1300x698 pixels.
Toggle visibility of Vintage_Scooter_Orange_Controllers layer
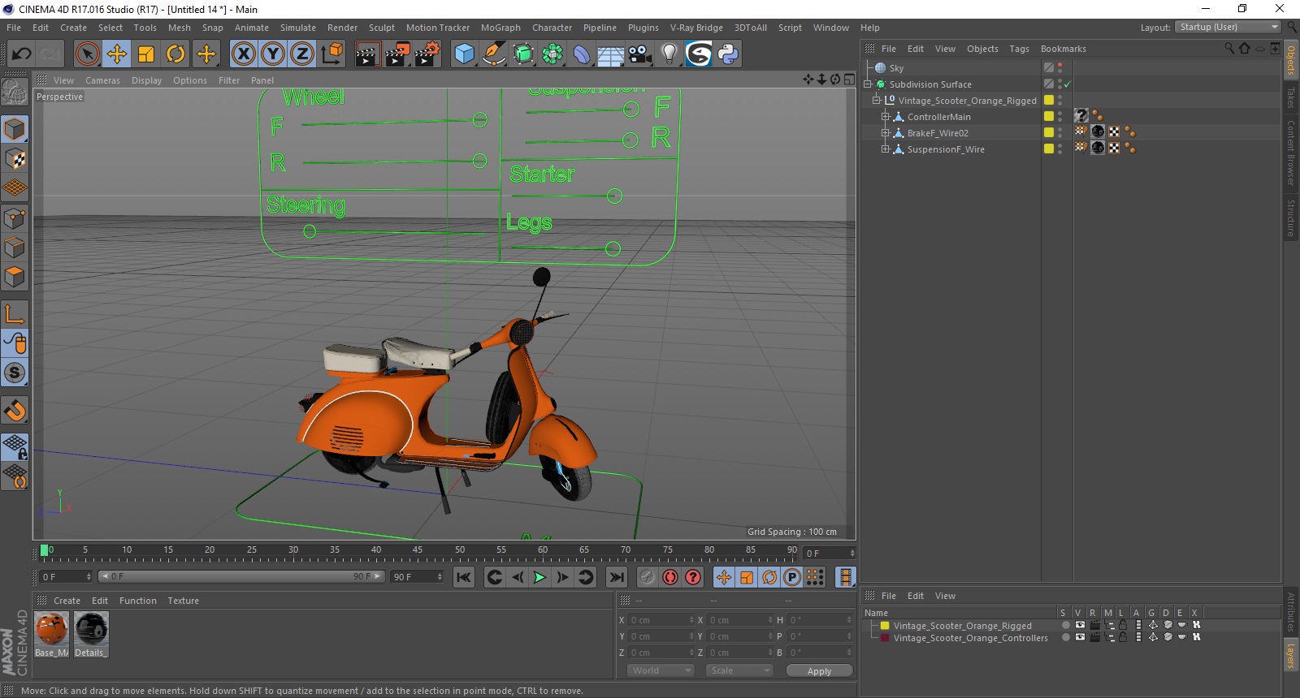pyautogui.click(x=1080, y=638)
